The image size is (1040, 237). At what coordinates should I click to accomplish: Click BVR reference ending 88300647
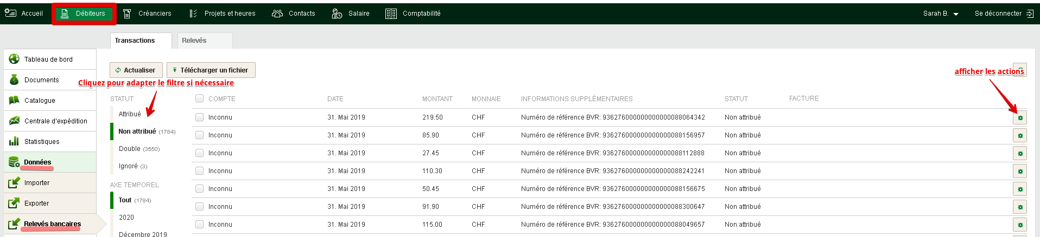tap(613, 207)
